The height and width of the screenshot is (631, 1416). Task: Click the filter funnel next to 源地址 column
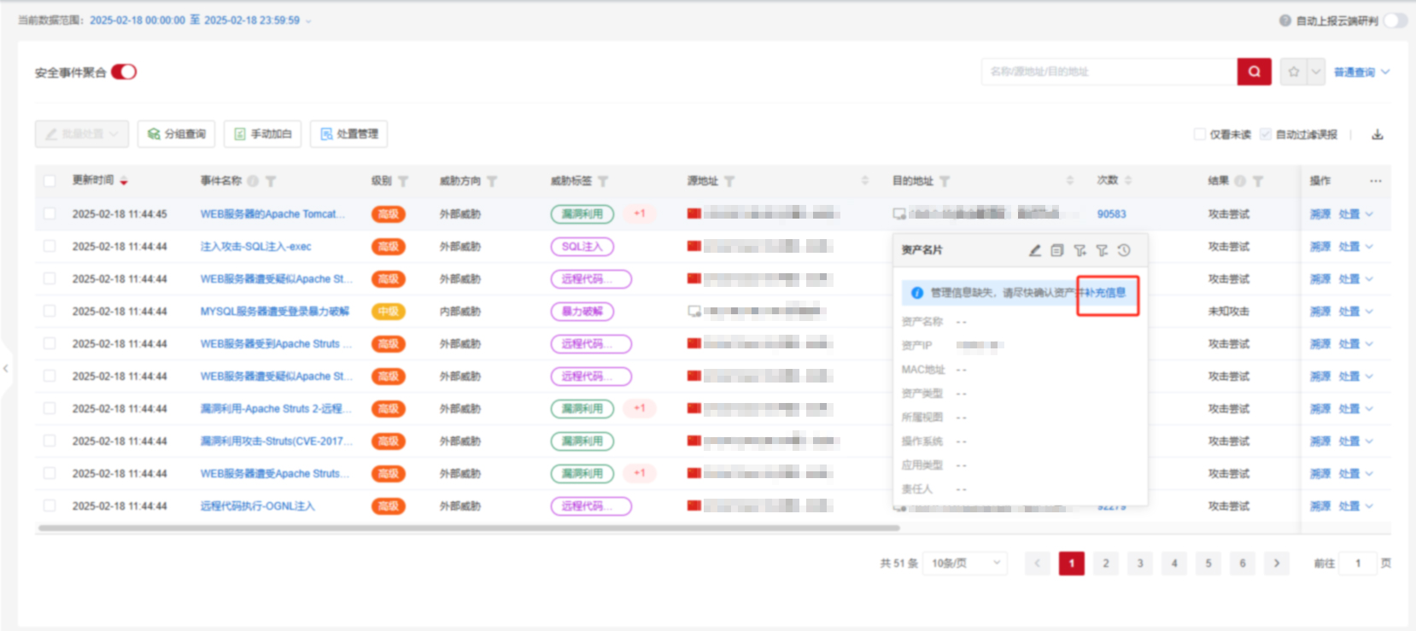pyautogui.click(x=729, y=181)
